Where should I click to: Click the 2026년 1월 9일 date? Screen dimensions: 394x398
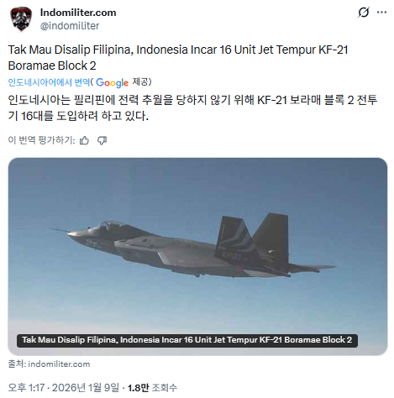(86, 388)
